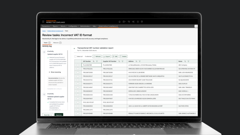
Task: Check the row for FR01381557321
Action: 78,80
